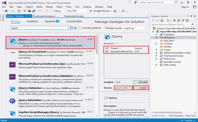Viewport: 198px width, 122px height.
Task: Click the Undo toolbar icon
Action: [x=40, y=11]
